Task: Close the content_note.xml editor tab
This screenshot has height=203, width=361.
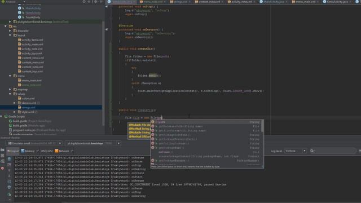Action: (x=222, y=2)
